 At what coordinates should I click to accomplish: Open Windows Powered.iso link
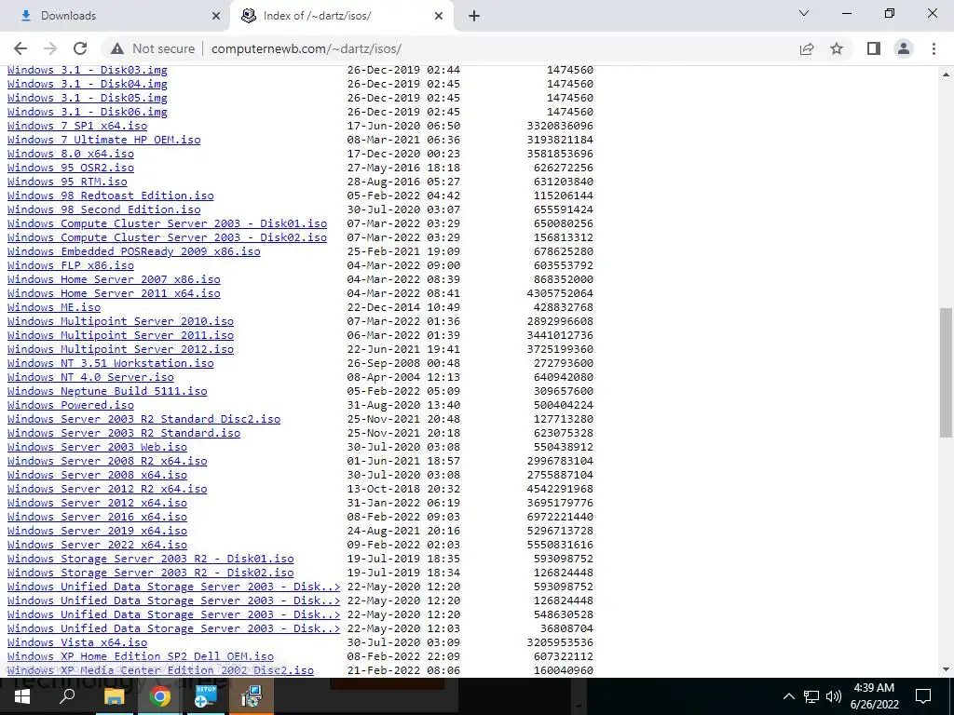[x=71, y=406]
